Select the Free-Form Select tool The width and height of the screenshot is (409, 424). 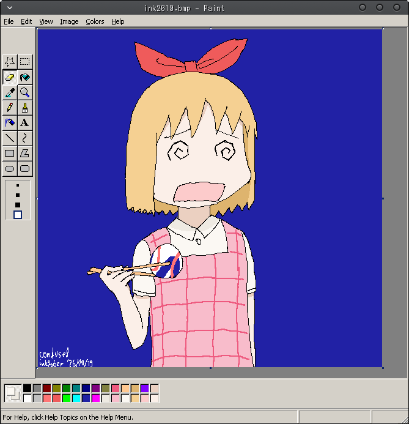(10, 62)
